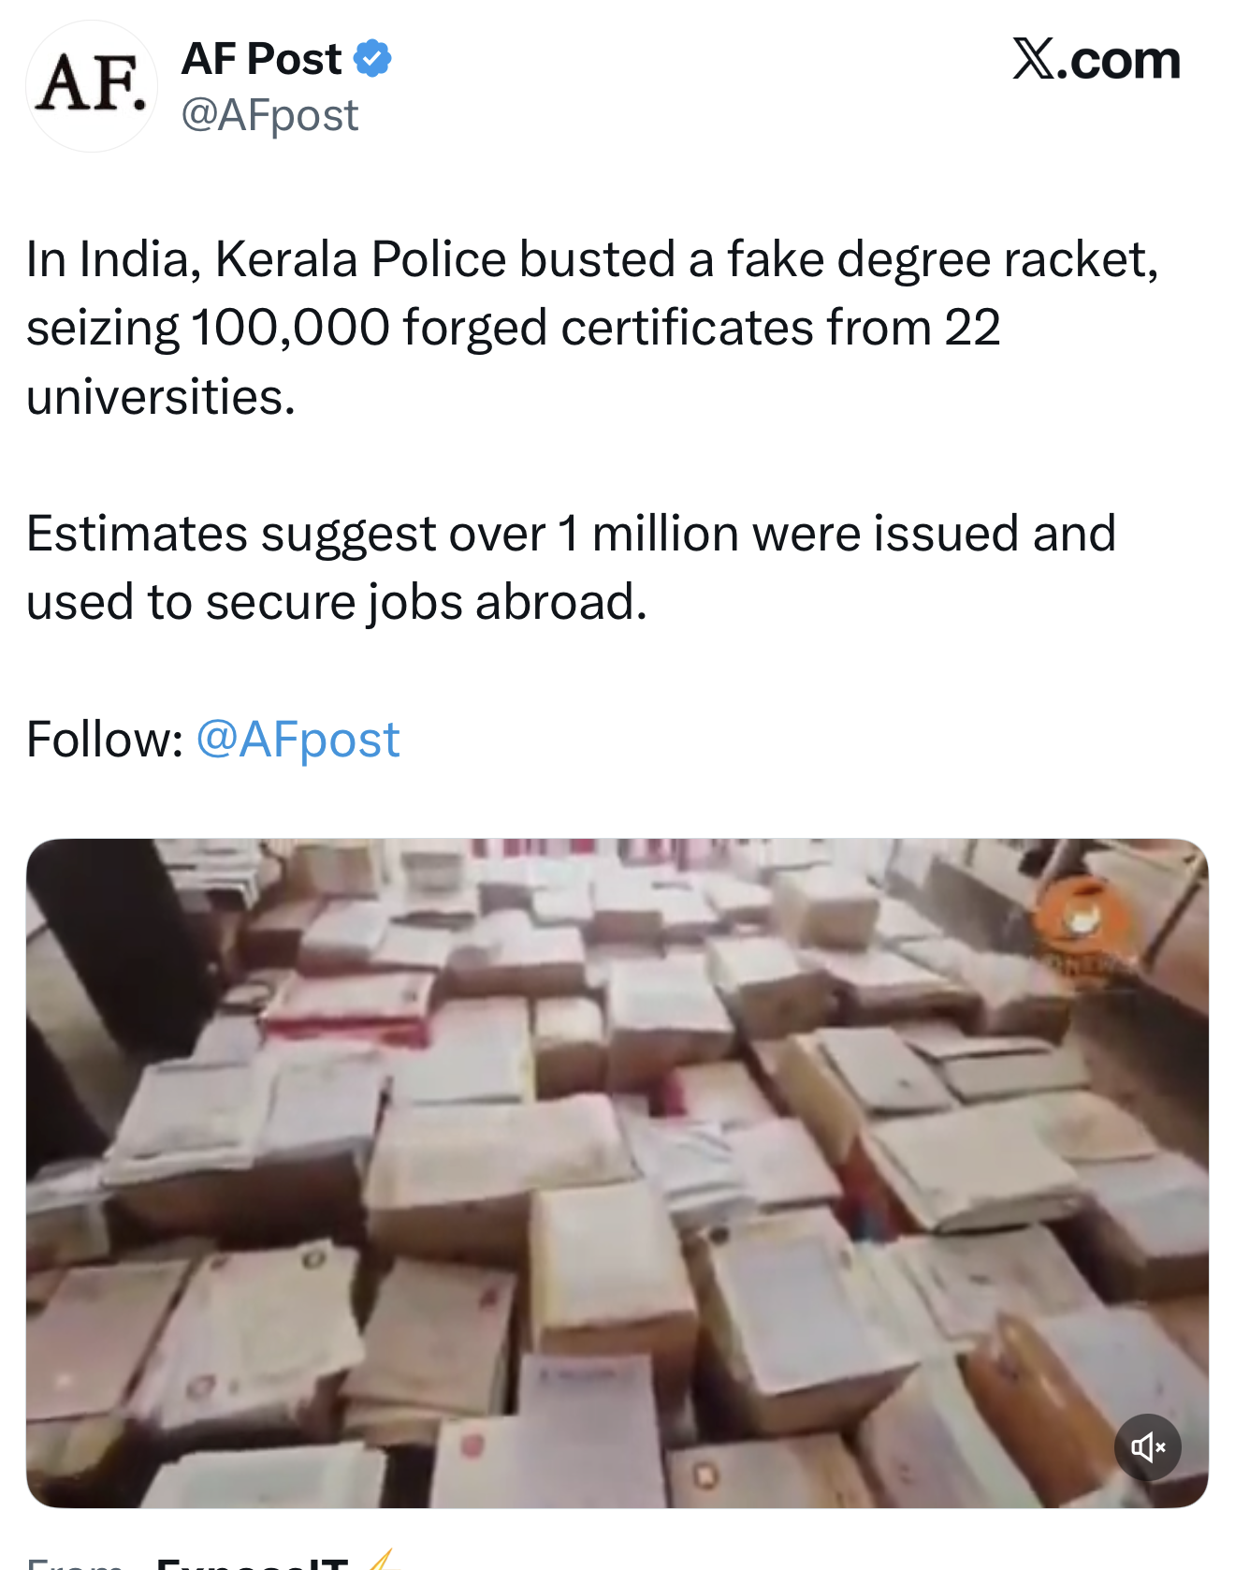
Task: Follow the blue @AFpost mention link
Action: (298, 740)
